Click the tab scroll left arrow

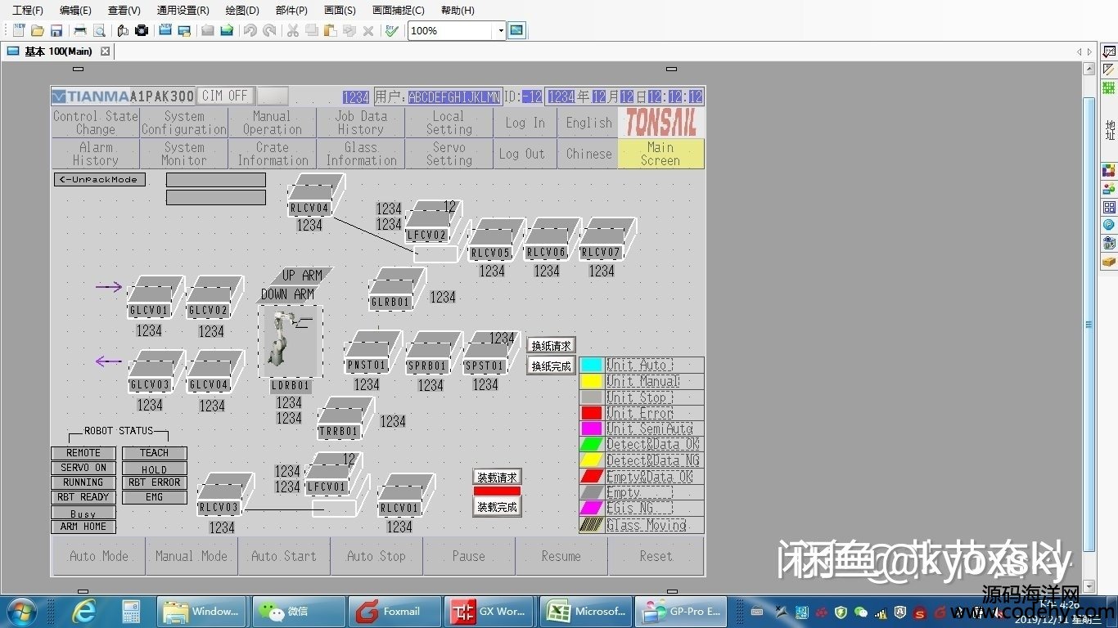(x=1079, y=52)
